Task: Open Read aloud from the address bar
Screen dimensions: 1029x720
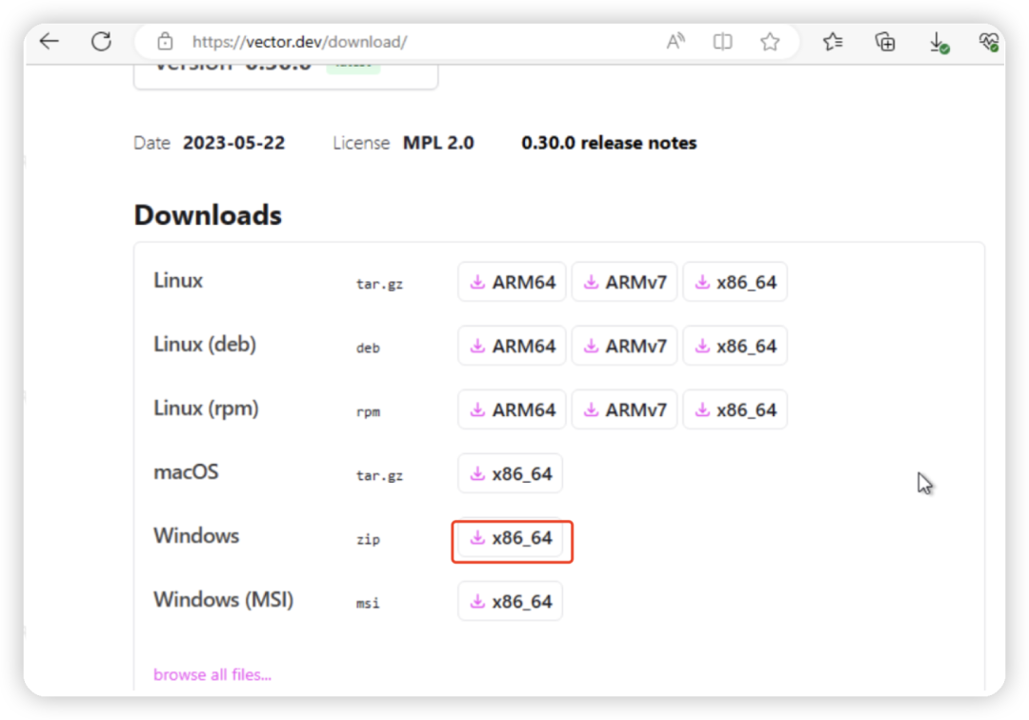Action: click(x=676, y=42)
